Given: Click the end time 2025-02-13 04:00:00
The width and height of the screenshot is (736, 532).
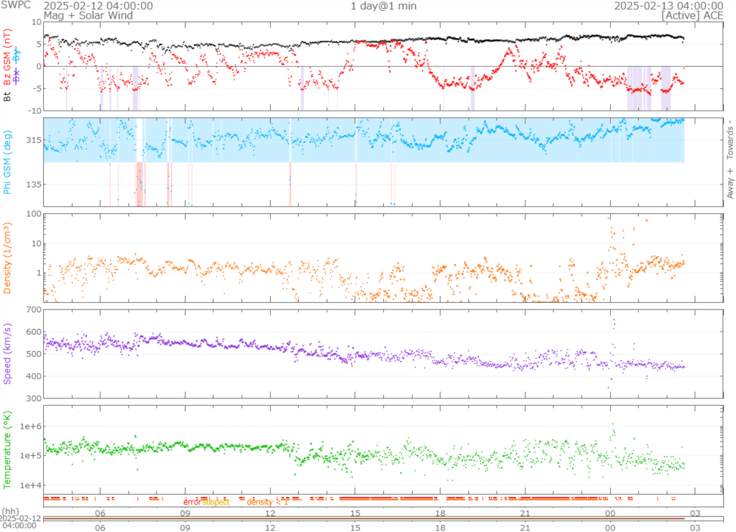Looking at the screenshot, I should click(668, 6).
